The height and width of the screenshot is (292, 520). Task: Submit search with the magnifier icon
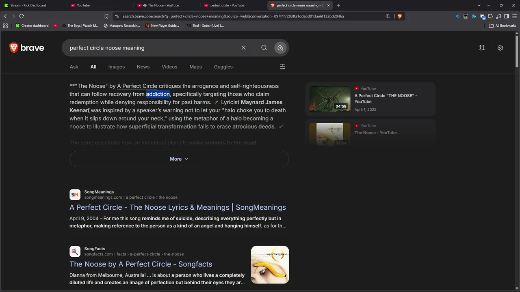264,48
